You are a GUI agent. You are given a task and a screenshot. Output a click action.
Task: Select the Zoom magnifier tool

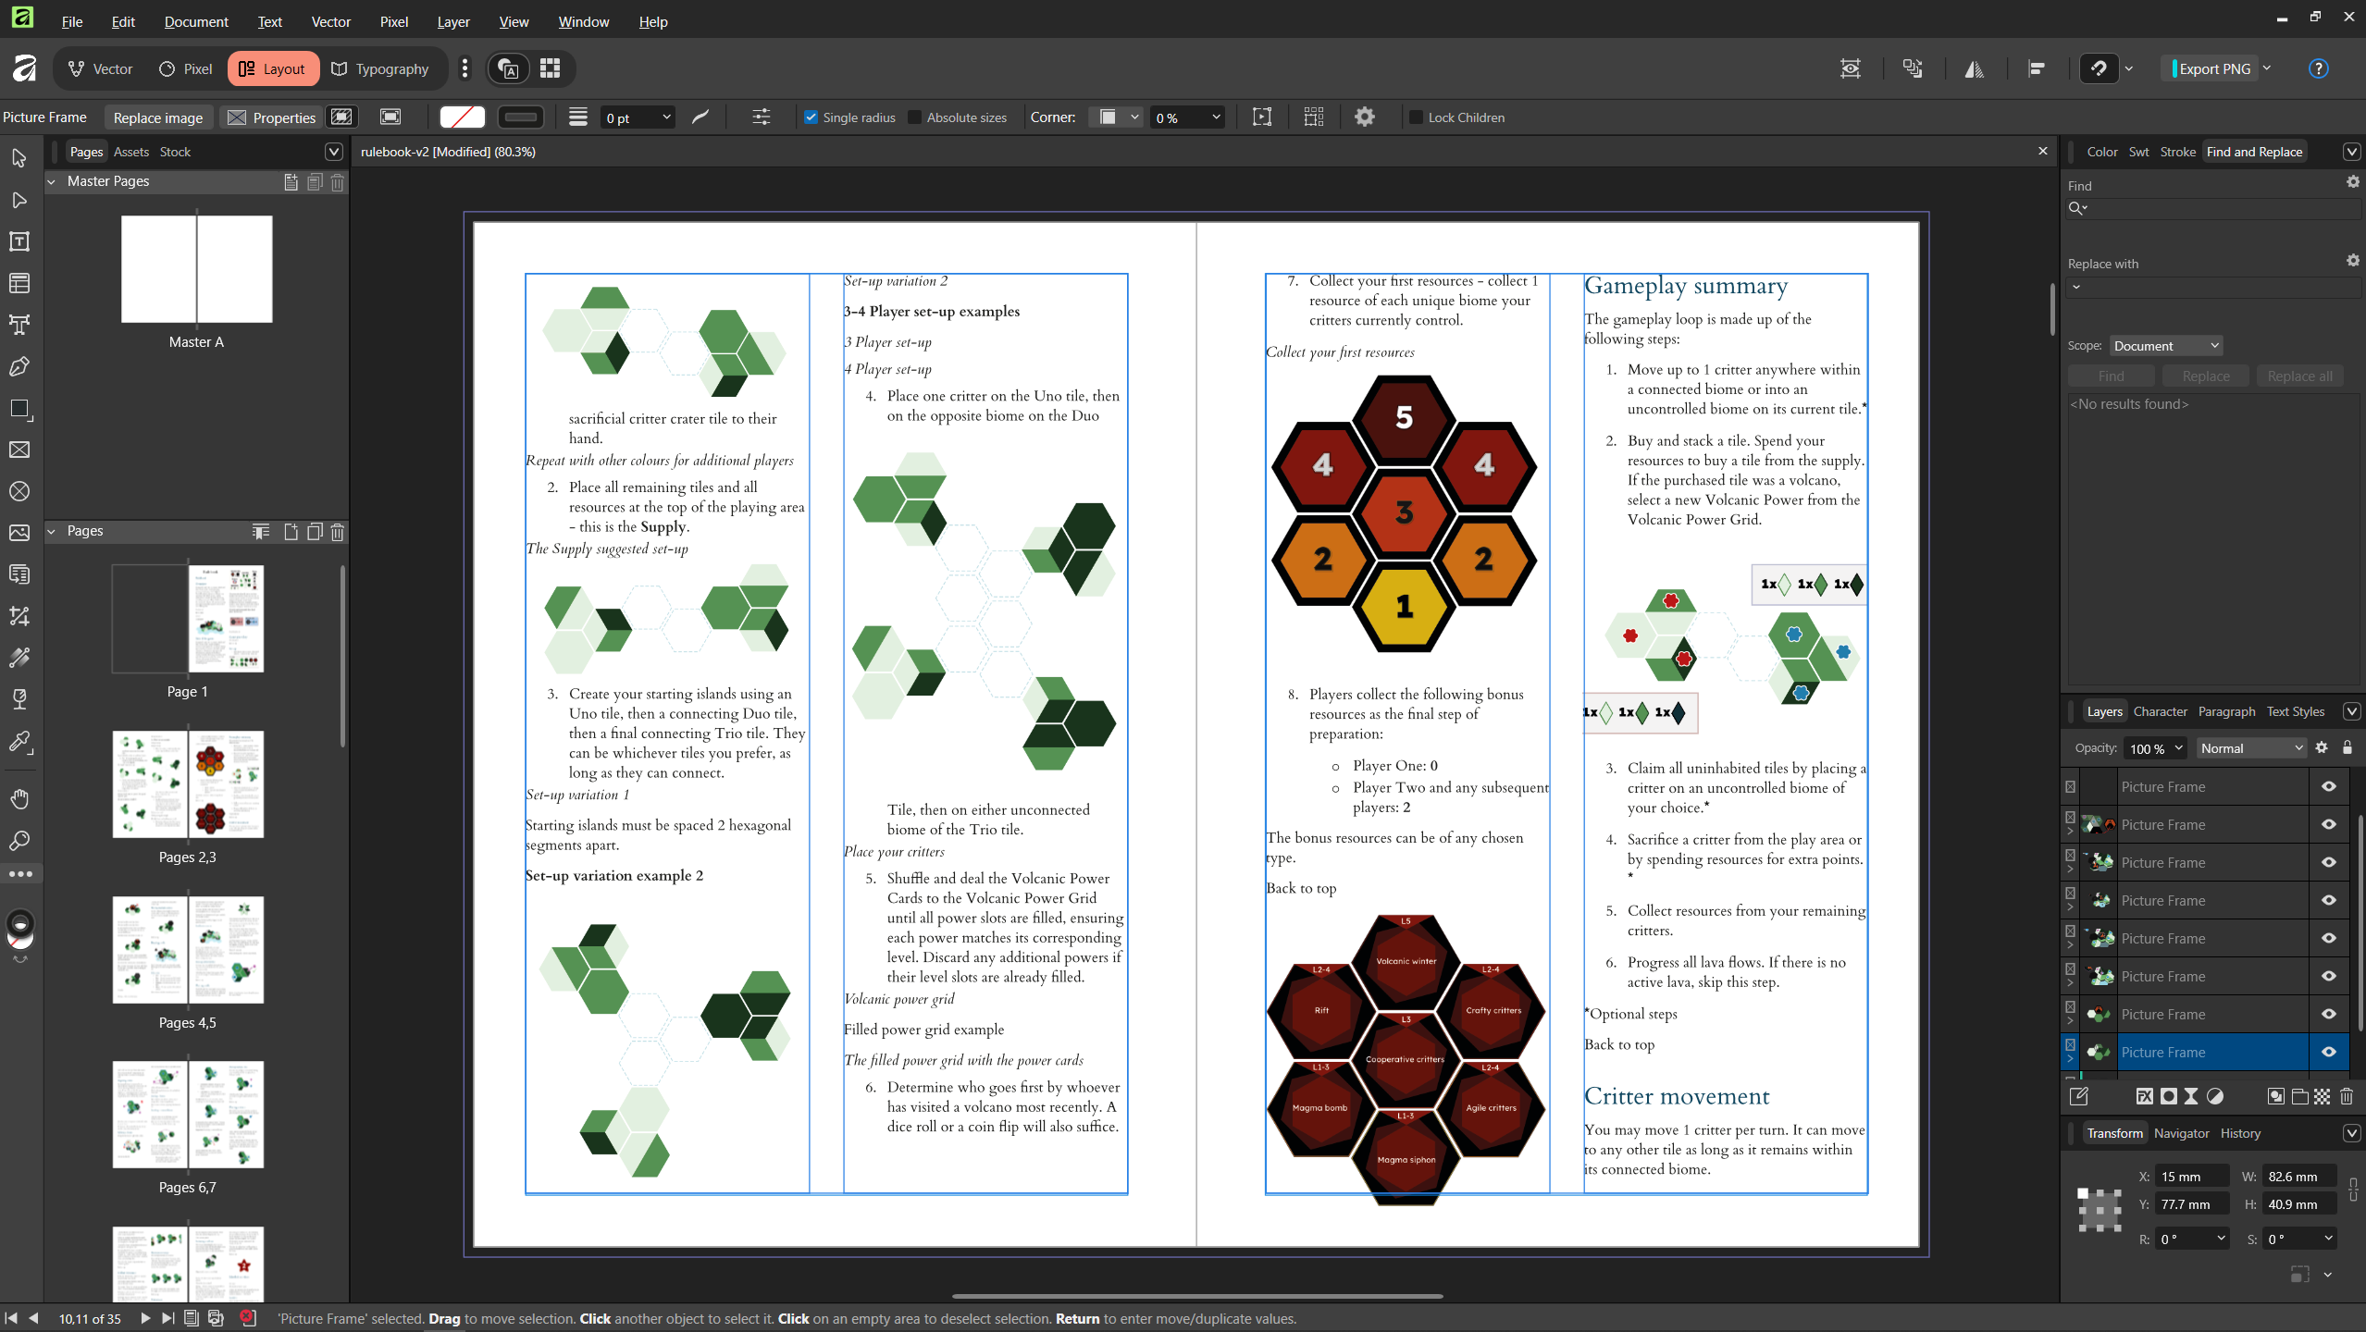tap(19, 840)
